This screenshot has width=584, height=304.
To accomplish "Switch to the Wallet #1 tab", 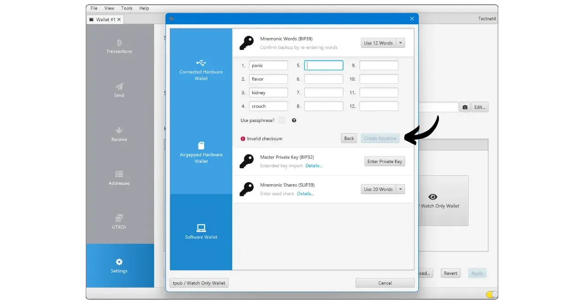I will click(105, 20).
